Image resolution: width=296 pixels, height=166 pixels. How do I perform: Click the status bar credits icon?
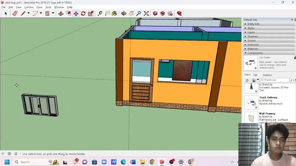click(9, 154)
